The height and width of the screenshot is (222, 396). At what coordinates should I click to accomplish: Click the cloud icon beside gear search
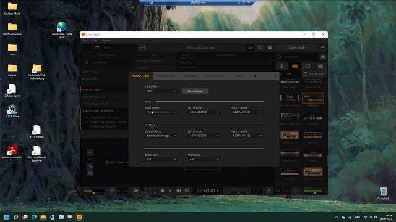(x=323, y=57)
